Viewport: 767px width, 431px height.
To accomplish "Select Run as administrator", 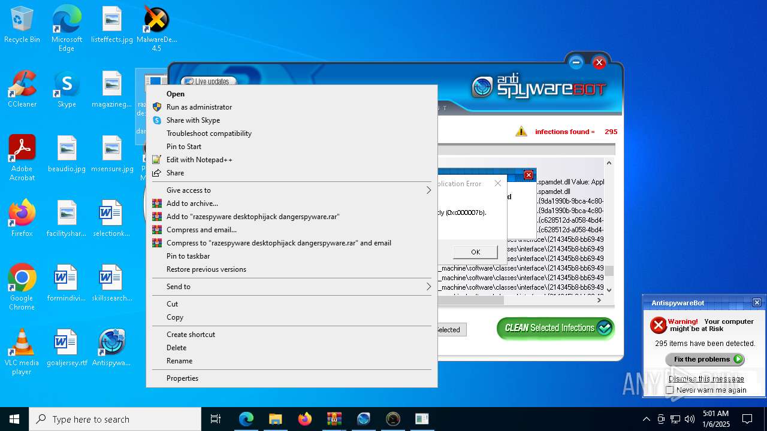I will click(x=291, y=107).
